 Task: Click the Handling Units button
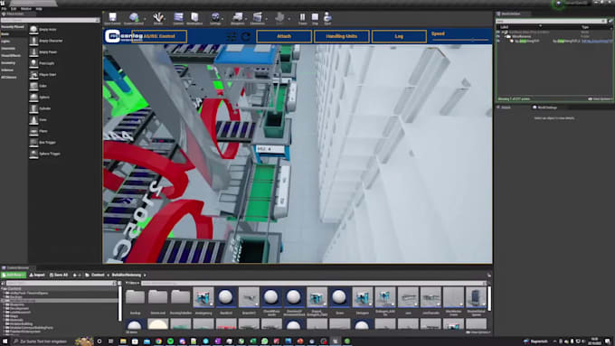coord(342,36)
